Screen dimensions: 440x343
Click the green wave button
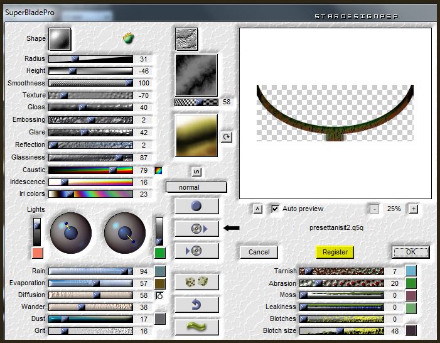click(196, 327)
